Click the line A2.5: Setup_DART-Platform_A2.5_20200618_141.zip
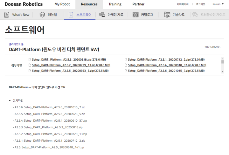The image size is (229, 155). [48, 147]
